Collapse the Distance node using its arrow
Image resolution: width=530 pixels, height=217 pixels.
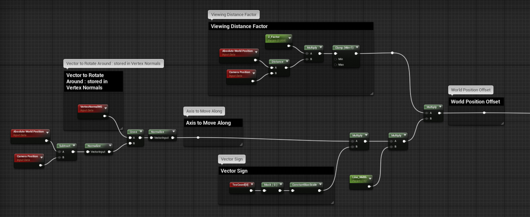click(287, 62)
